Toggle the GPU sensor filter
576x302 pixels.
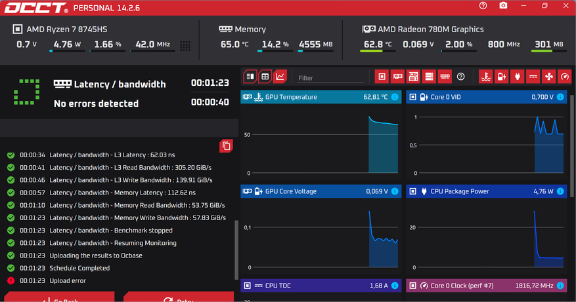397,77
